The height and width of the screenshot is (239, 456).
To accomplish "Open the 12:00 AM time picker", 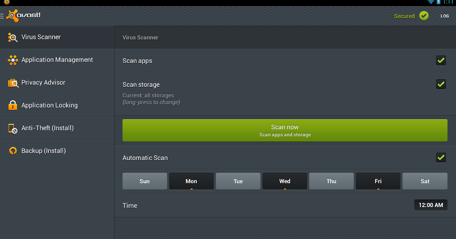I will 431,205.
